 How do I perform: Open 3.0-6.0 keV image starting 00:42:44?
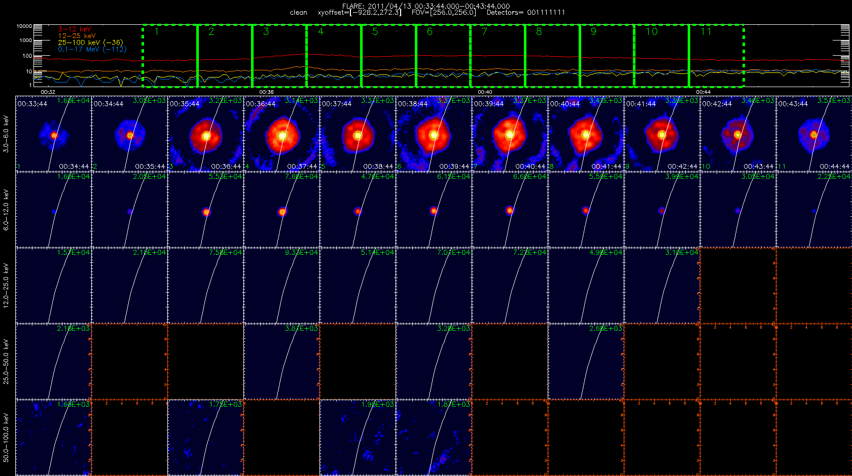coord(738,134)
